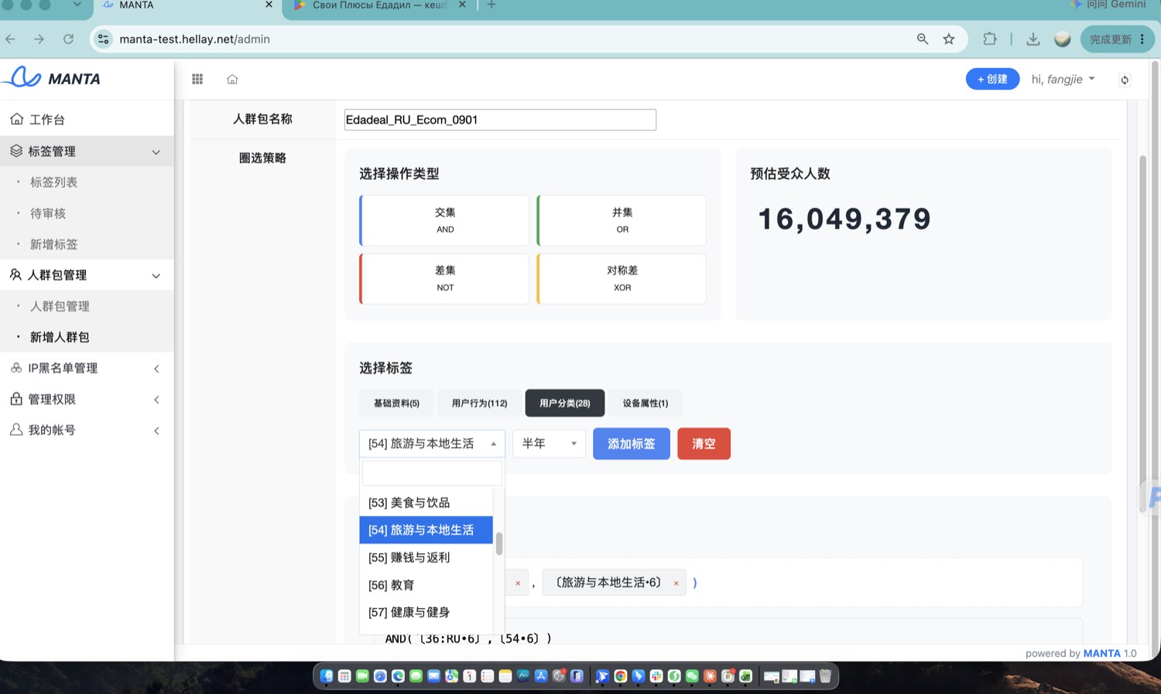Viewport: 1161px width, 694px height.
Task: Open browser extensions puzzle icon
Action: 990,39
